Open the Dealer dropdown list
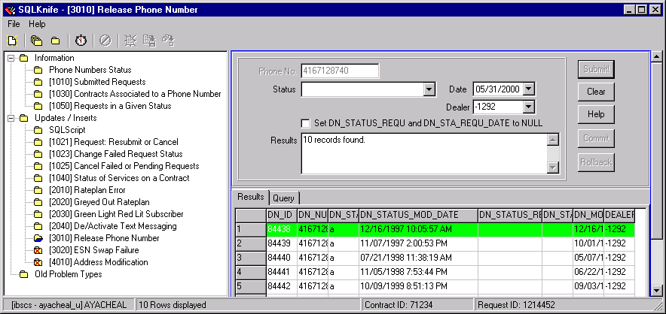The image size is (666, 314). (x=527, y=107)
